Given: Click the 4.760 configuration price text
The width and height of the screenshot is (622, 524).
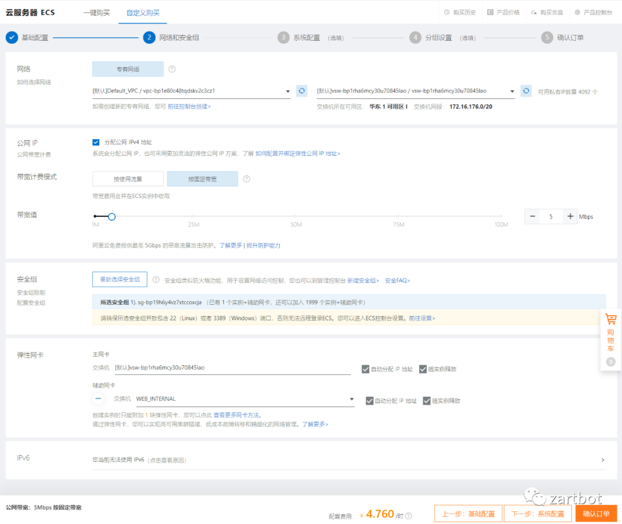Looking at the screenshot, I should click(380, 514).
